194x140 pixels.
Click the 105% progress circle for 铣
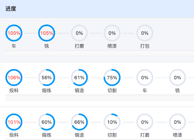(x=47, y=33)
